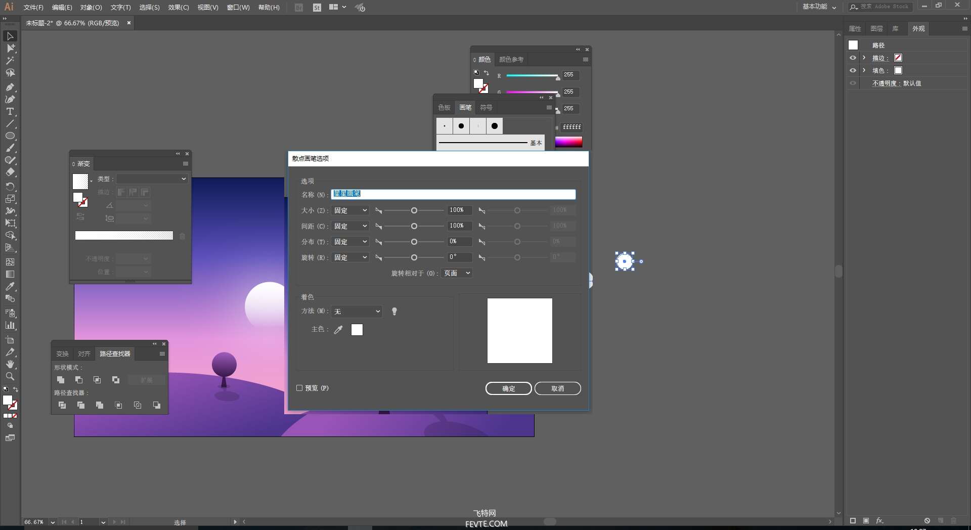This screenshot has width=971, height=530.
Task: Select the Line Segment tool
Action: coord(10,124)
